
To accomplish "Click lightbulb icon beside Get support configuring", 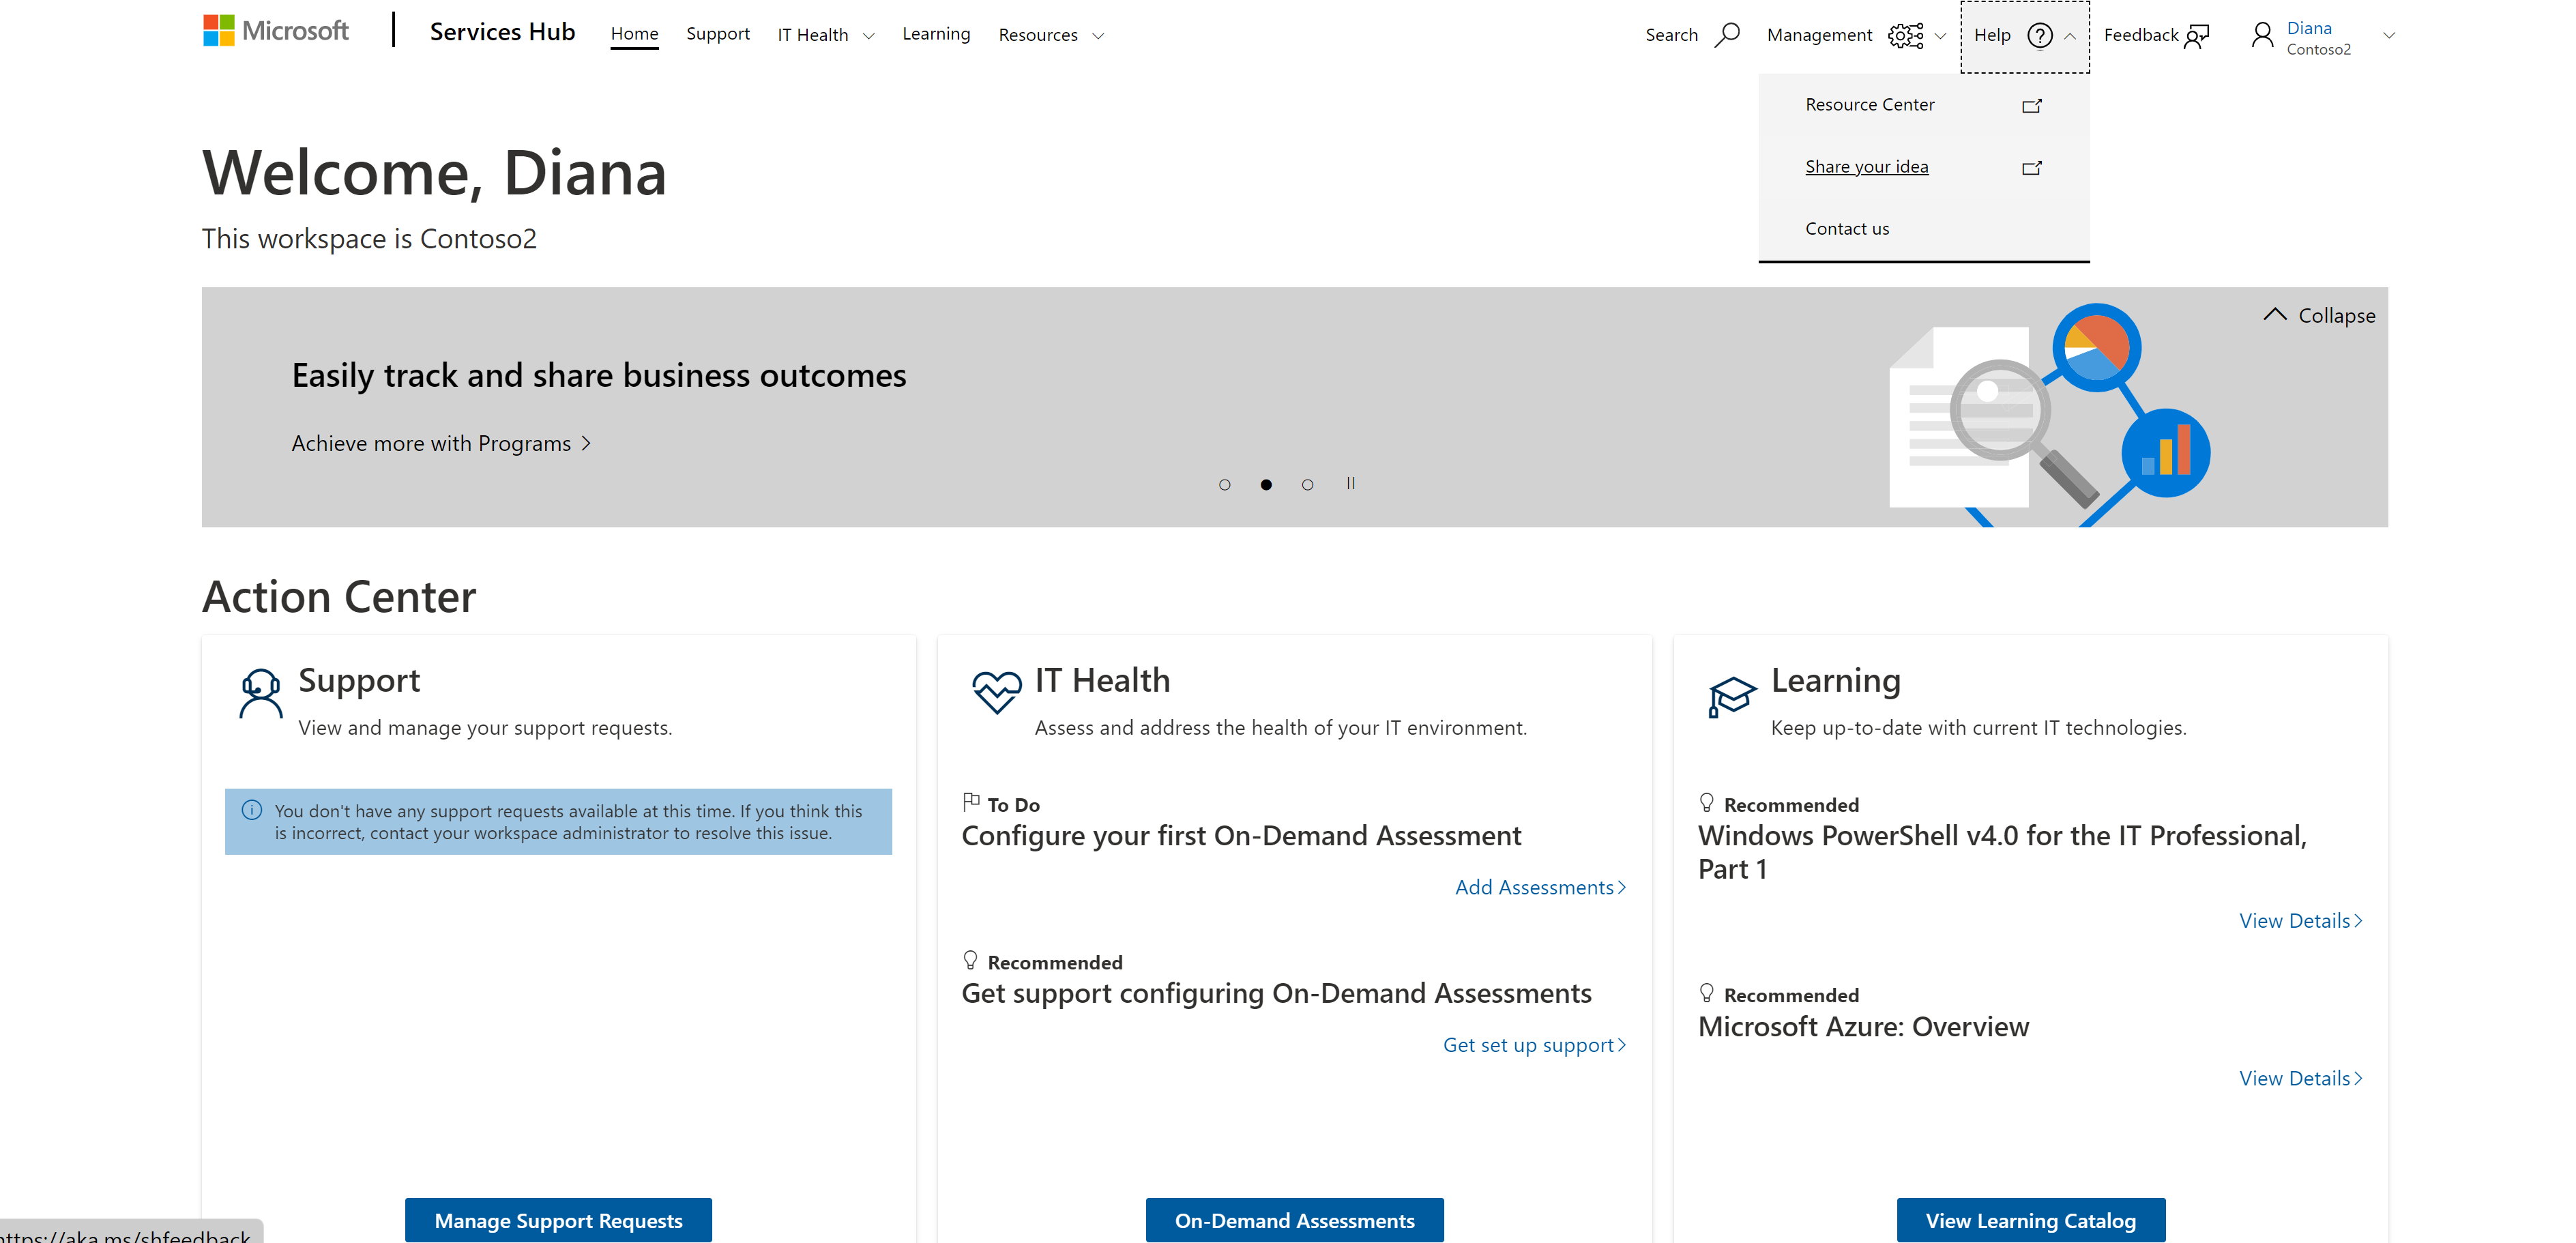I will point(970,960).
